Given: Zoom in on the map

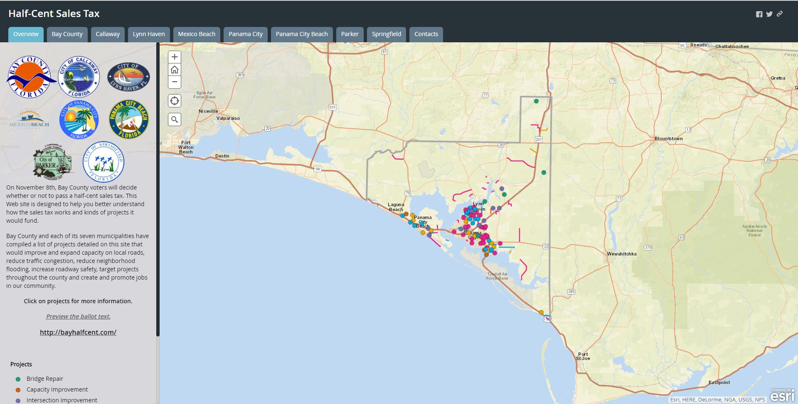Looking at the screenshot, I should coord(175,57).
